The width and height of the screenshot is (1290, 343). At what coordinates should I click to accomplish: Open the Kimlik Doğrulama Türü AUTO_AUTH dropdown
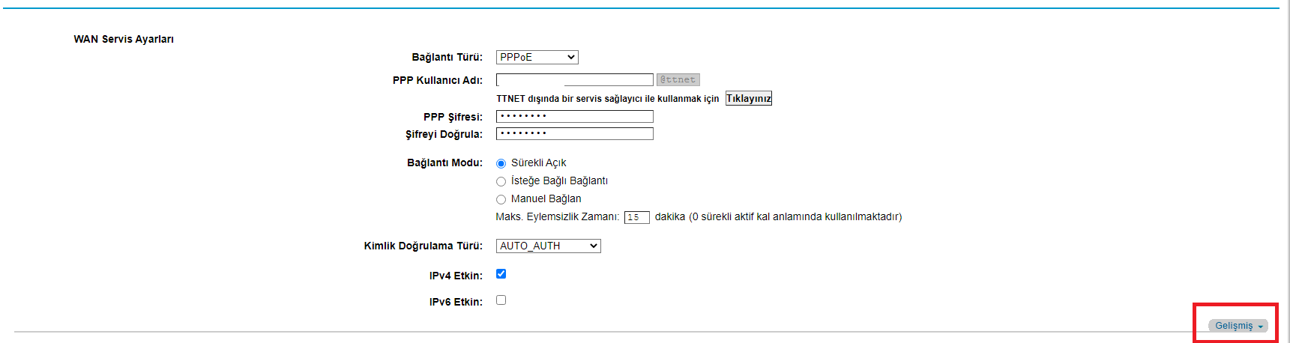click(548, 246)
